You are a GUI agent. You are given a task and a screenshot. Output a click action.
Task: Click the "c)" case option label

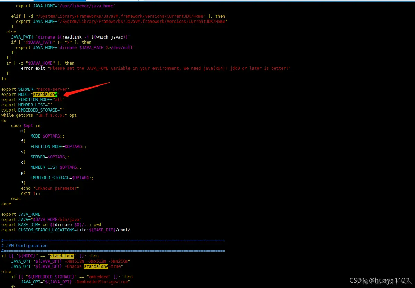point(23,162)
